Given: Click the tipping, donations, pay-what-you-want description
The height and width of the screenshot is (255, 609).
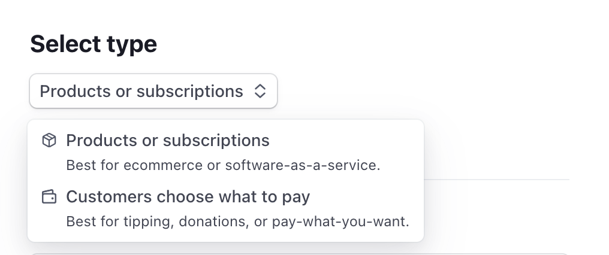Looking at the screenshot, I should click(238, 221).
